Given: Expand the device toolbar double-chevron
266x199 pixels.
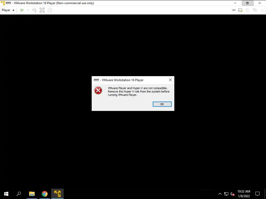Looking at the screenshot, I should (x=234, y=10).
